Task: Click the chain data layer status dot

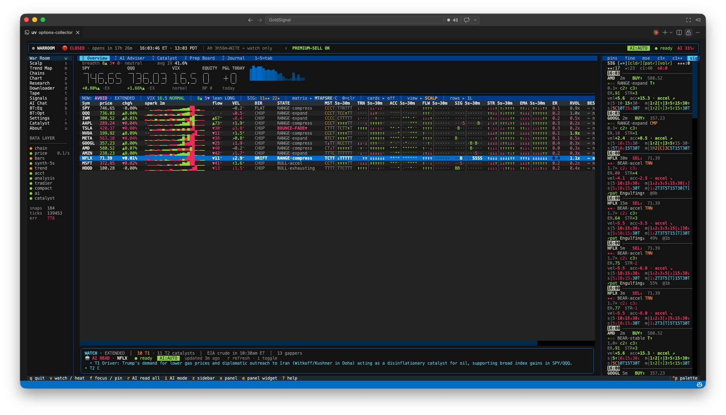Action: pyautogui.click(x=31, y=148)
